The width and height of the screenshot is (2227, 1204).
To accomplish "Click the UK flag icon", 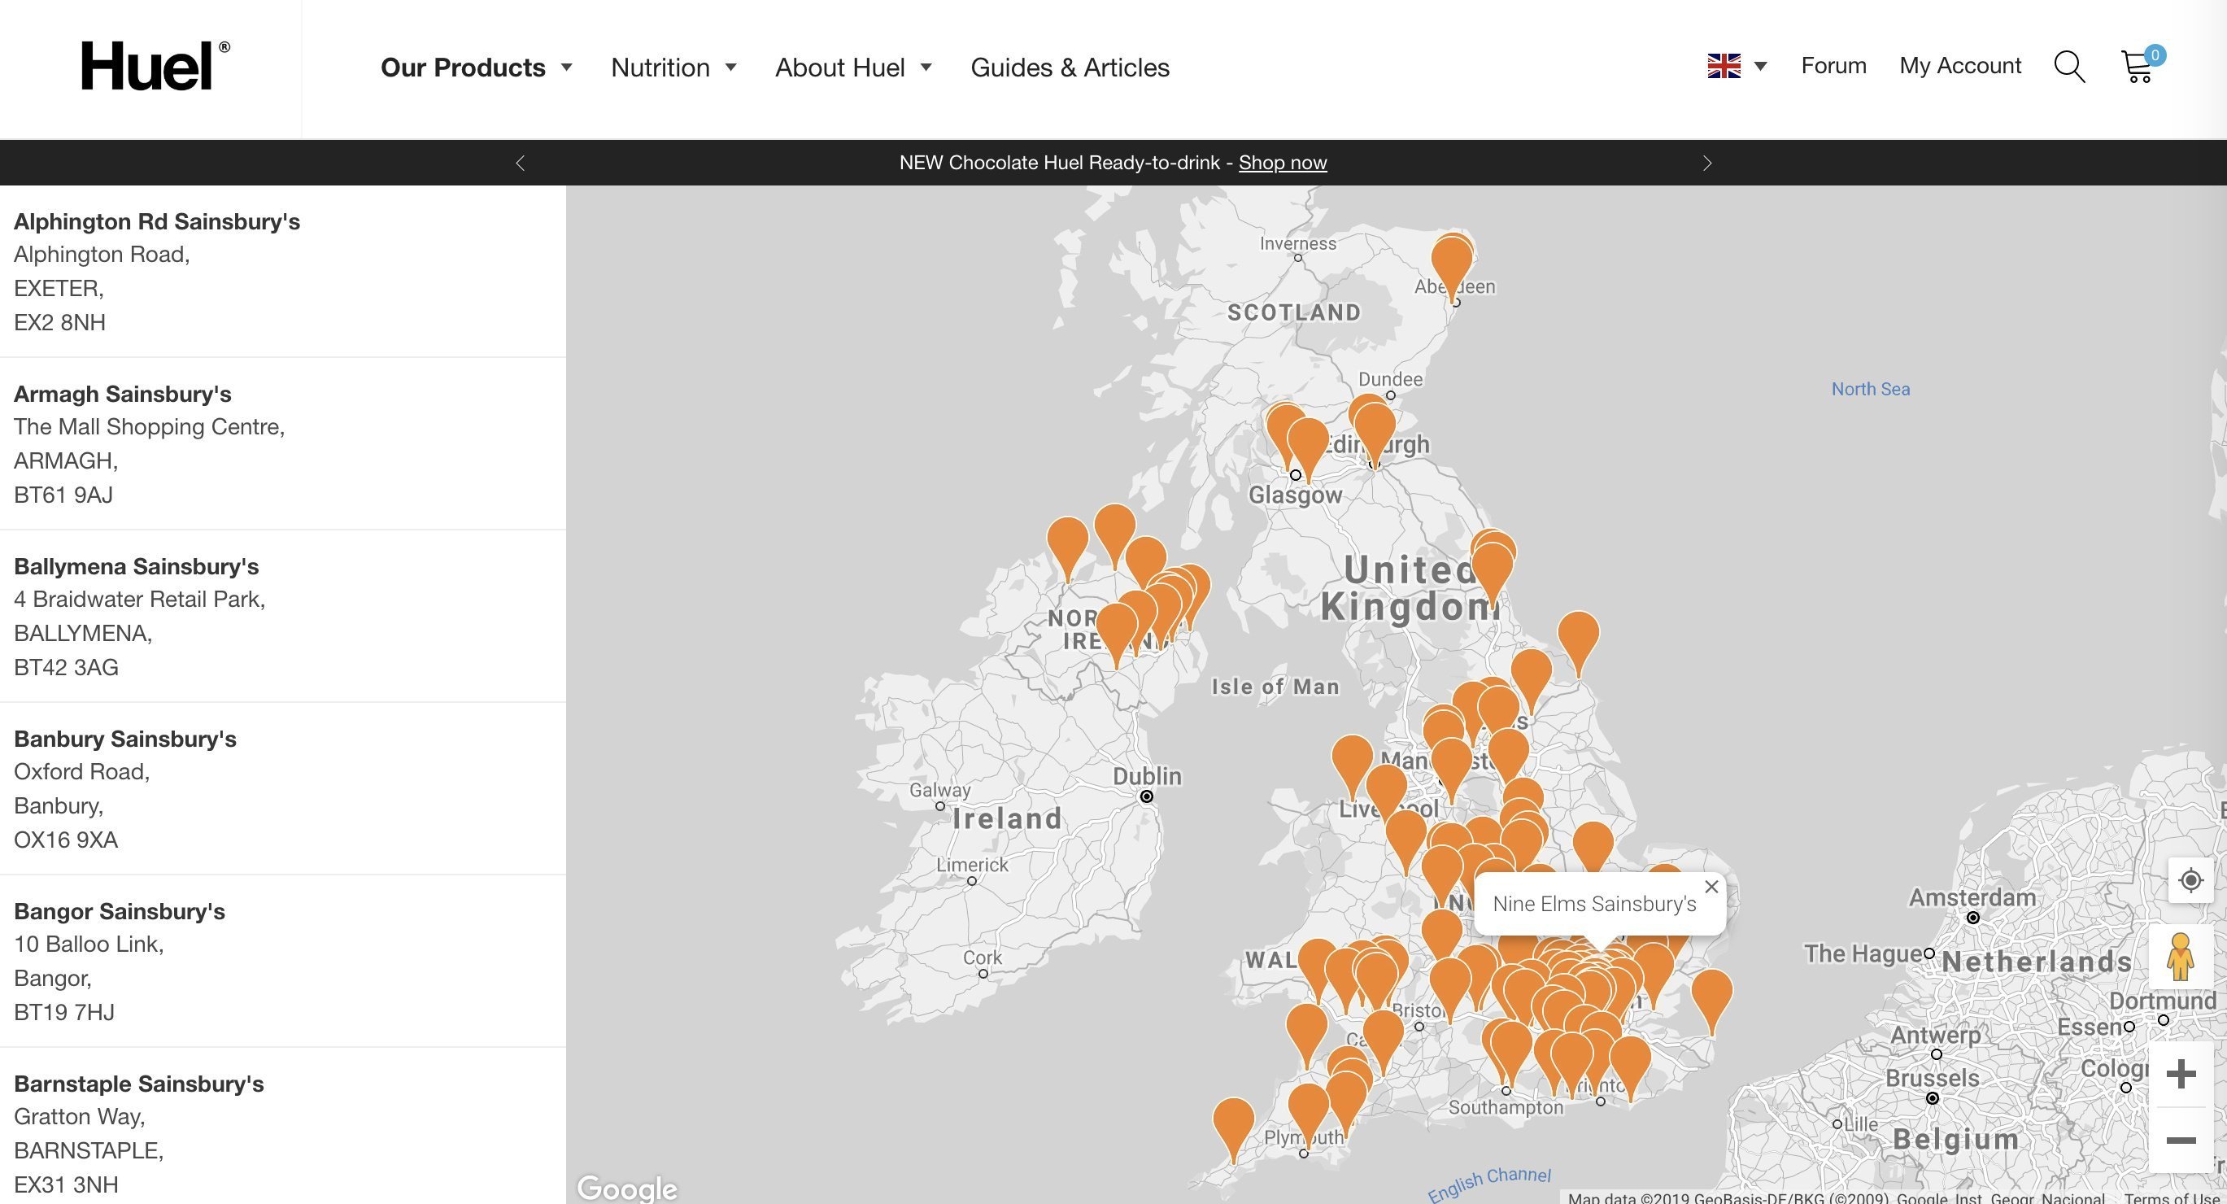I will pos(1724,66).
